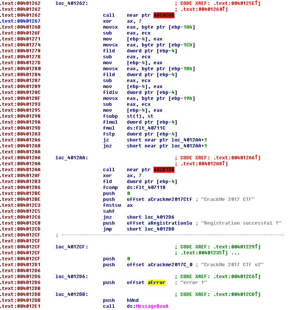This screenshot has width=290, height=310.
Task: Click the red highlighted 48CB15h call target
Action: (x=164, y=170)
